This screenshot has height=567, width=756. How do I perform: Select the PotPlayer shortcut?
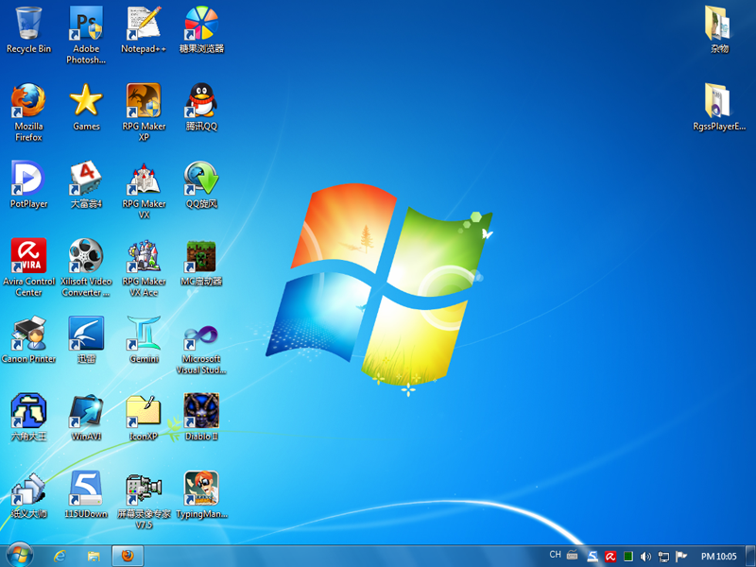click(x=28, y=179)
